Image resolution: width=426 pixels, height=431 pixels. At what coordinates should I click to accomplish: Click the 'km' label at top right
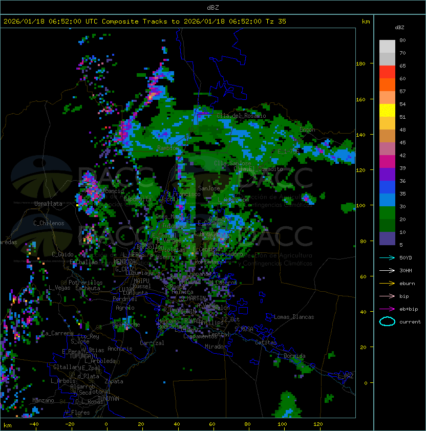[366, 21]
